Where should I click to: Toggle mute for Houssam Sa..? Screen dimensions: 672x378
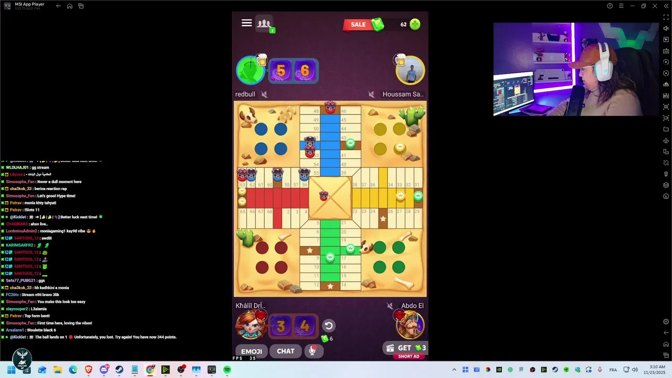point(371,94)
